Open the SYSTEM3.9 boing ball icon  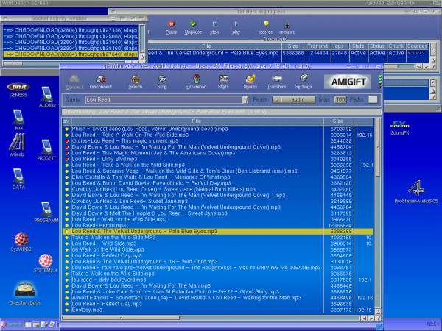point(46,263)
